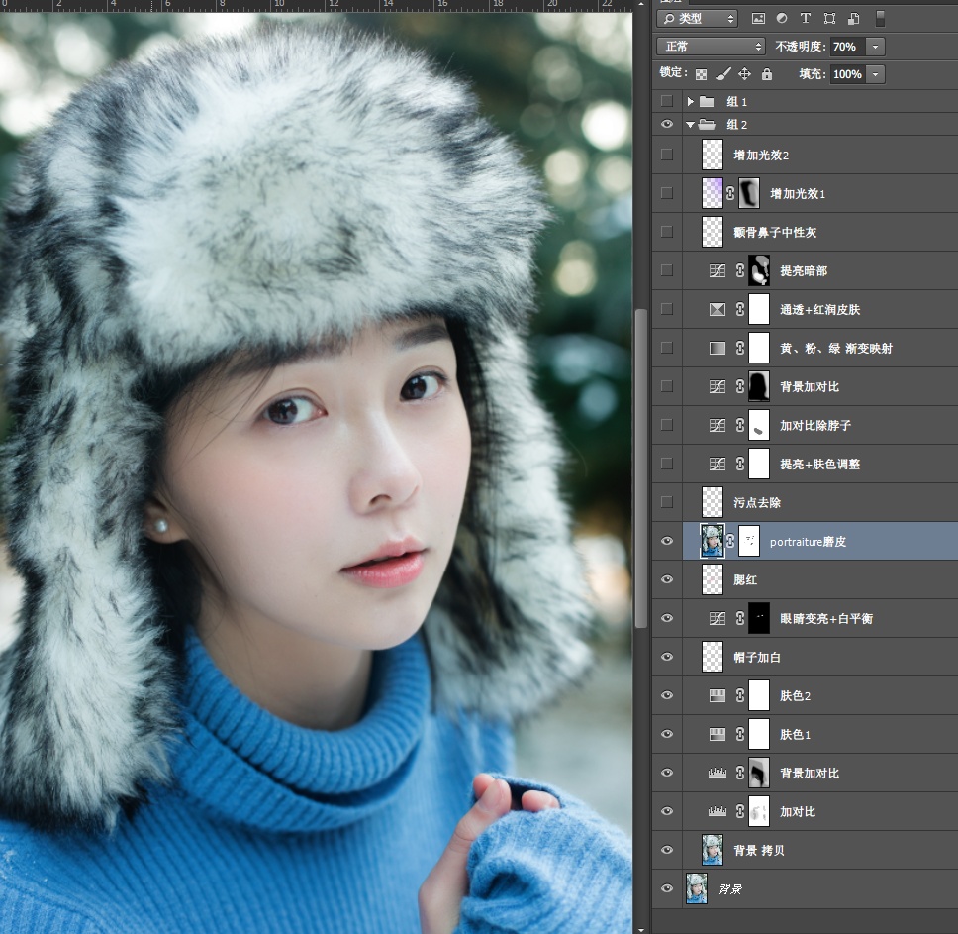Expand the 组 1 group
Viewport: 958px width, 934px height.
point(690,101)
